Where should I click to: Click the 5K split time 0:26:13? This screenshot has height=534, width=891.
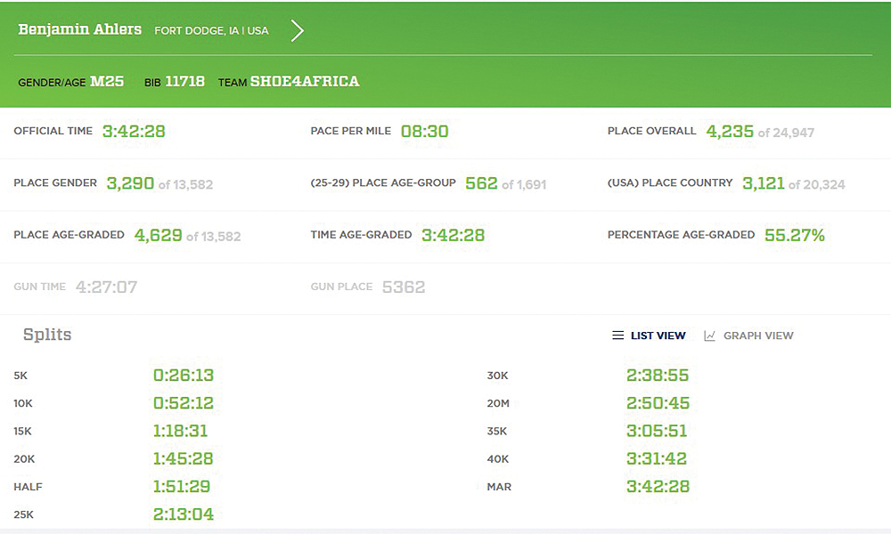[184, 376]
